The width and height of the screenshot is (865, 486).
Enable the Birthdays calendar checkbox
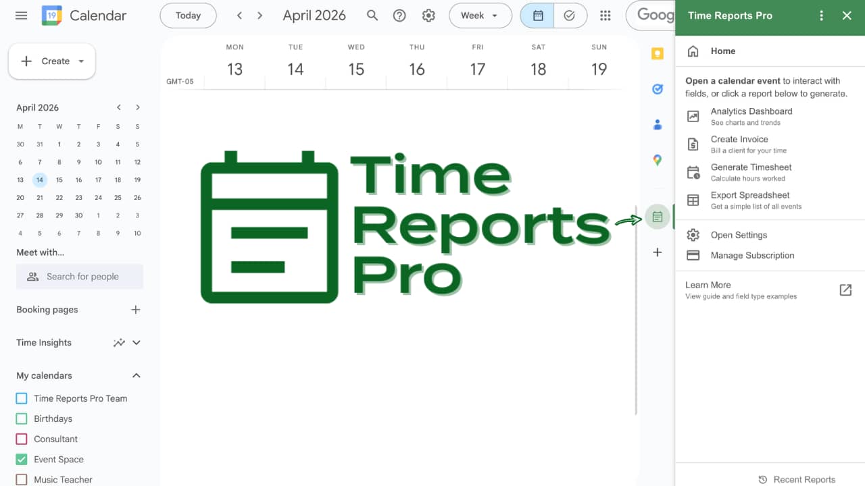22,418
